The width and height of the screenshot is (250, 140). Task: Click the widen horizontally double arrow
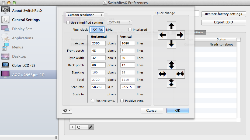click(x=162, y=74)
